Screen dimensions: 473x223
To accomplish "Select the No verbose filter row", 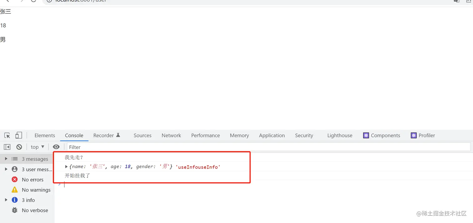I will [27, 210].
